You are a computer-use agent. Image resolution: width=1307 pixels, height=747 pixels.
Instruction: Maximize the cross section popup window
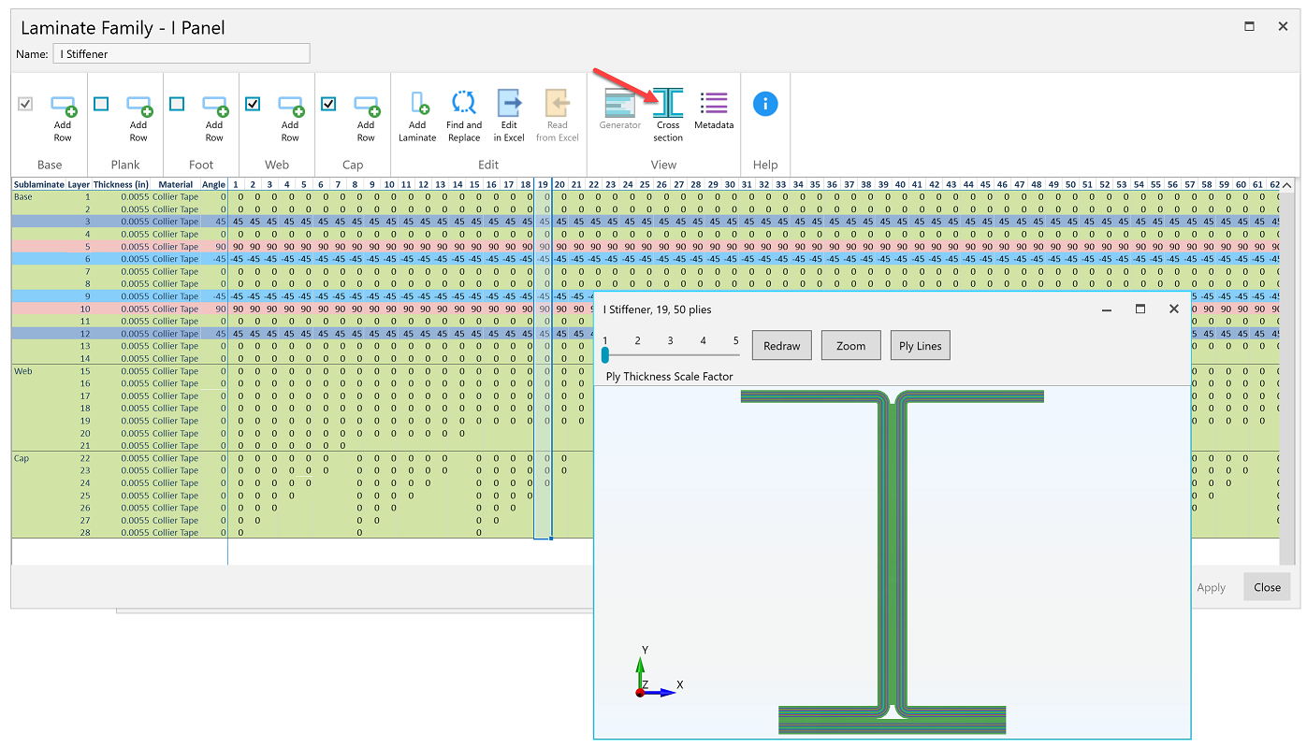click(x=1140, y=309)
